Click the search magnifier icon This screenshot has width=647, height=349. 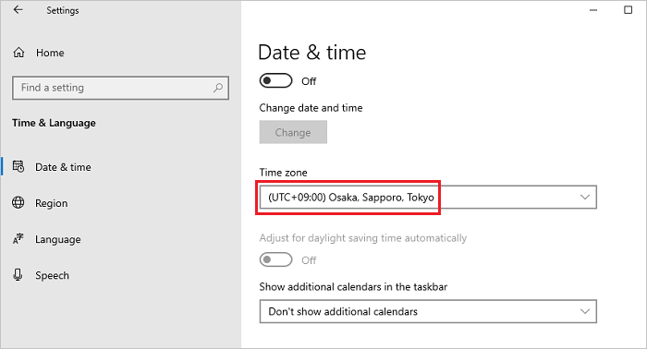[218, 88]
